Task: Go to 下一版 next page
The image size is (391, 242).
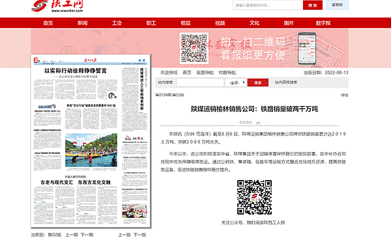Action: (x=139, y=235)
